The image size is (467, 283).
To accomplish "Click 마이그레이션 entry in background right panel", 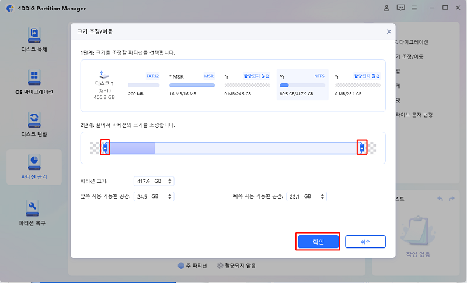I will [x=412, y=42].
